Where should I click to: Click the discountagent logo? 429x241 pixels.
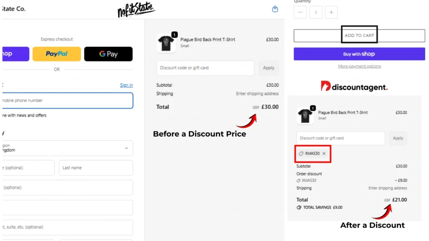click(x=354, y=87)
